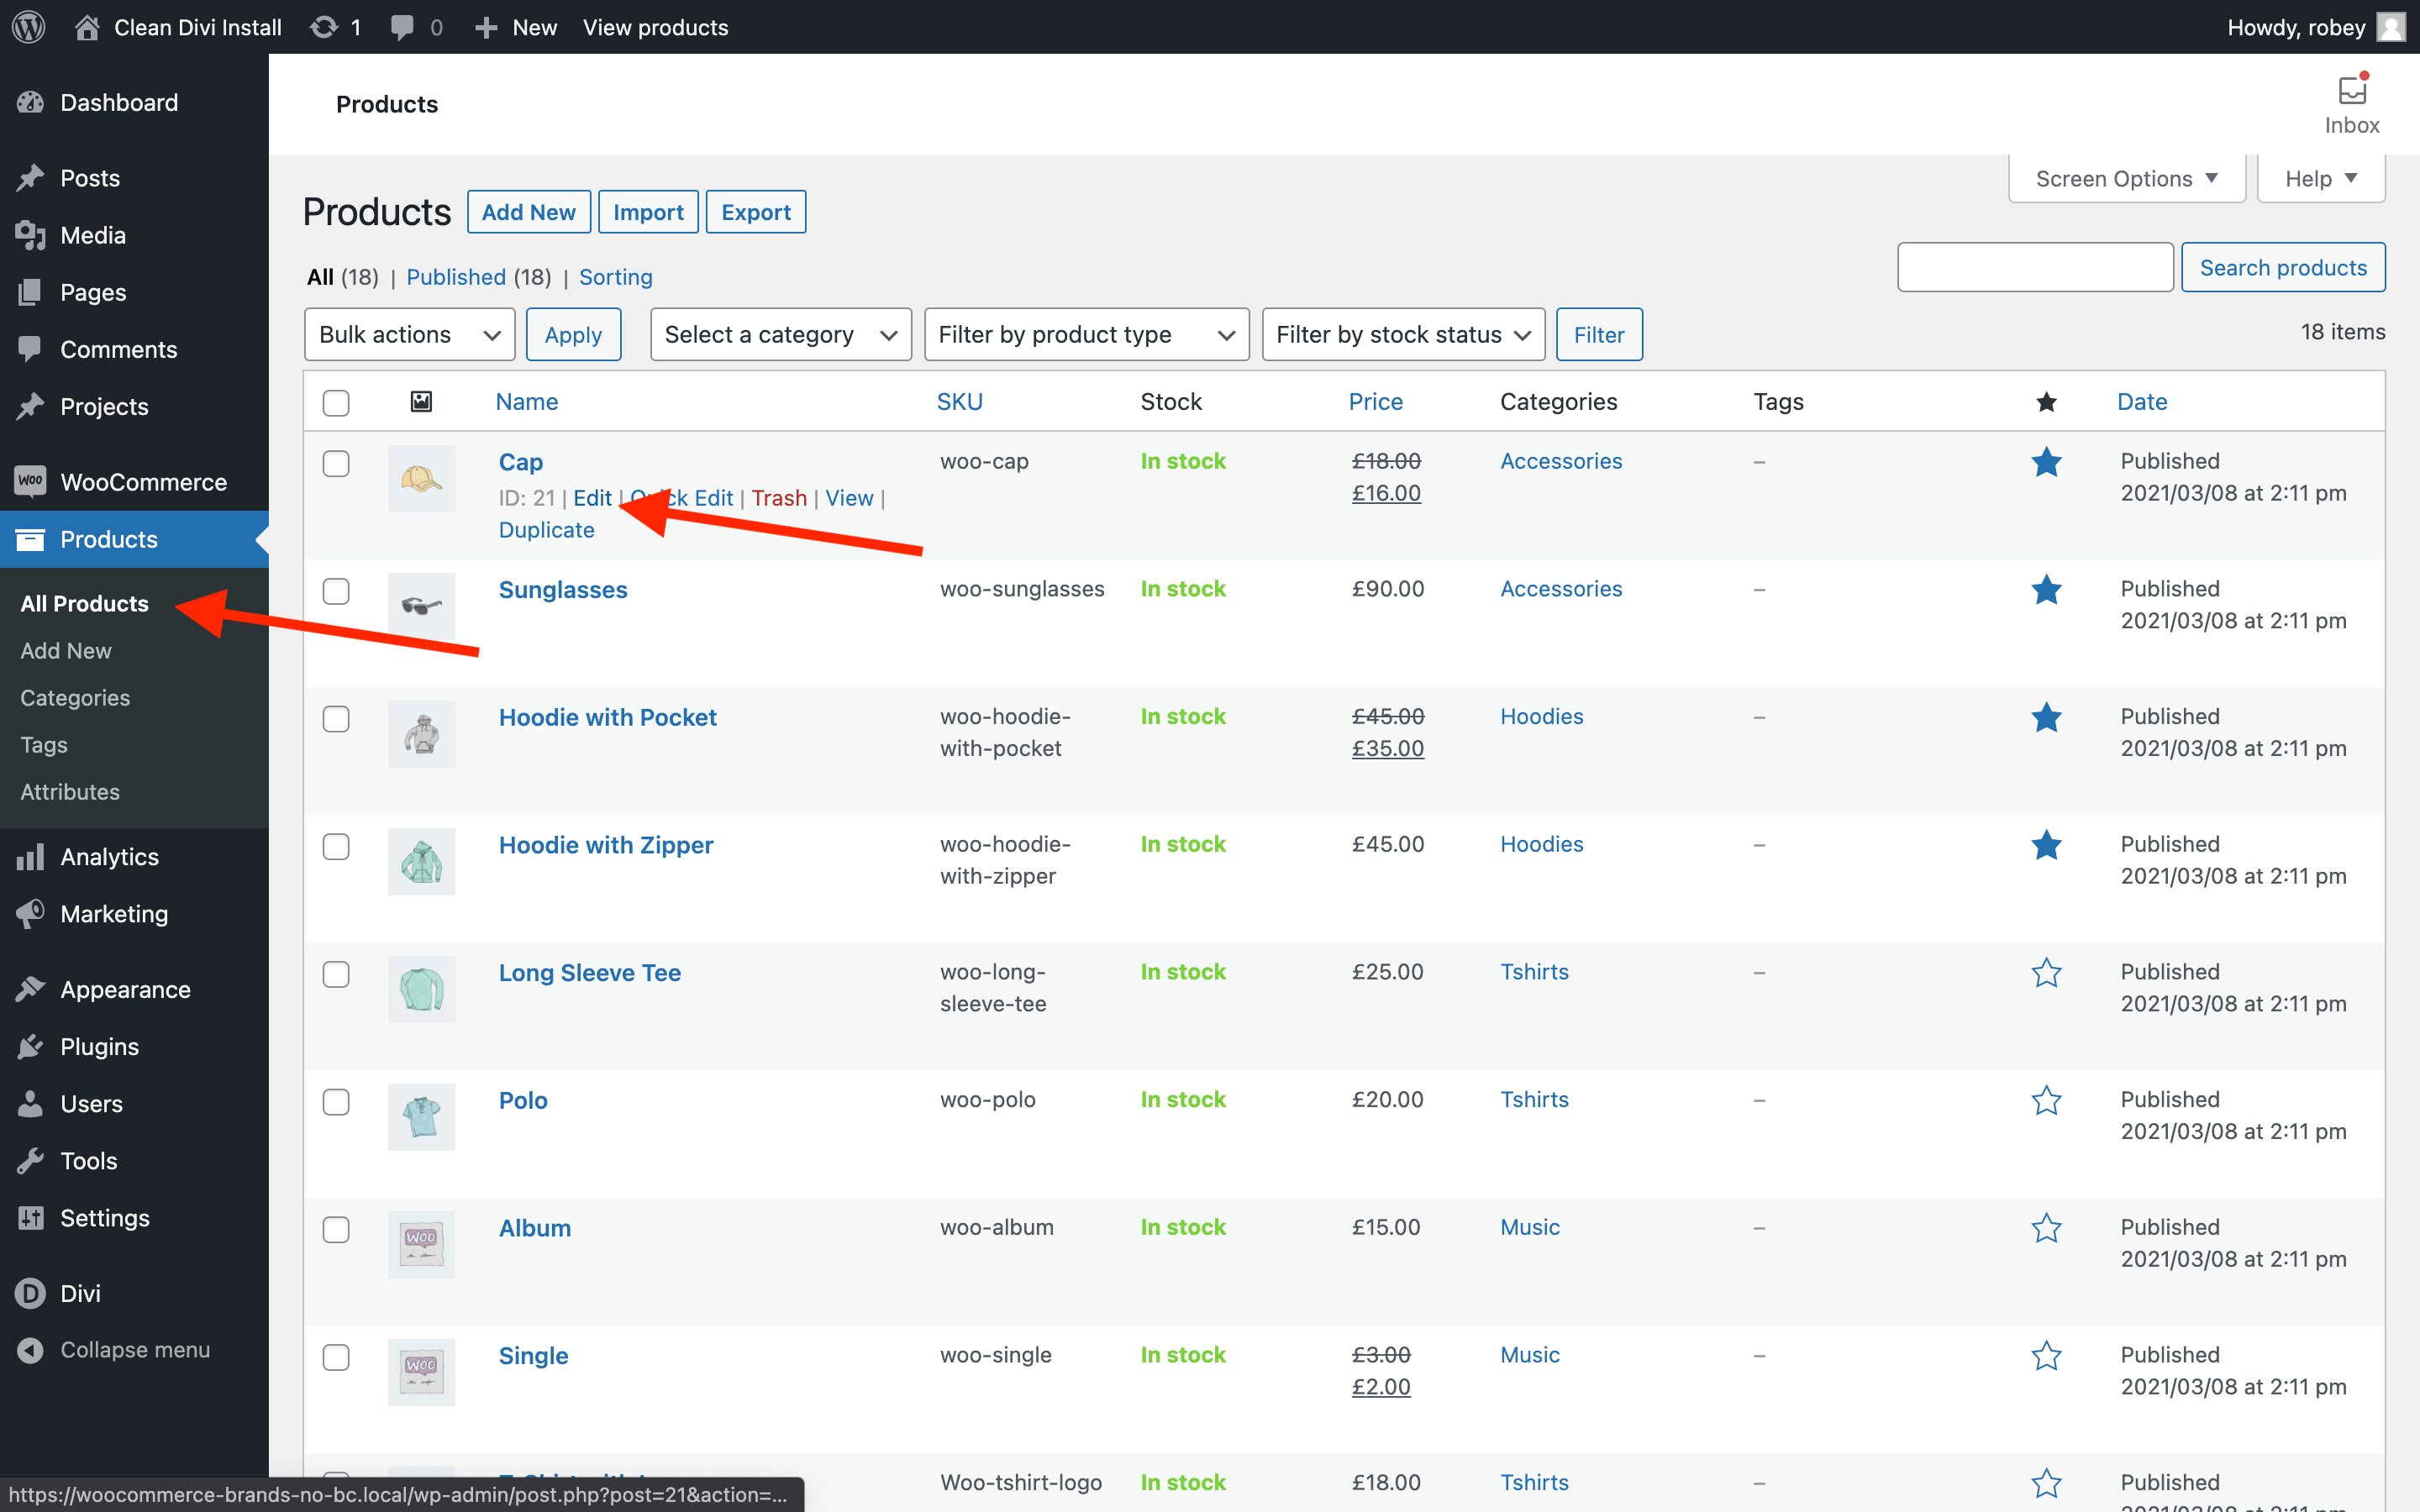Open Filter by stock status dropdown
2420x1512 pixels.
pyautogui.click(x=1403, y=334)
